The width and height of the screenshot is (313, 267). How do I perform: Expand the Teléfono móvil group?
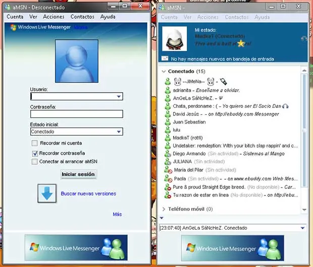(x=164, y=209)
